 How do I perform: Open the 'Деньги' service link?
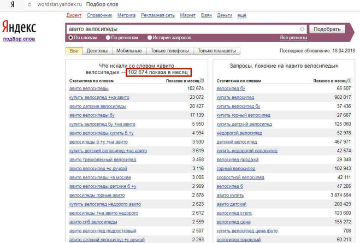[225, 15]
